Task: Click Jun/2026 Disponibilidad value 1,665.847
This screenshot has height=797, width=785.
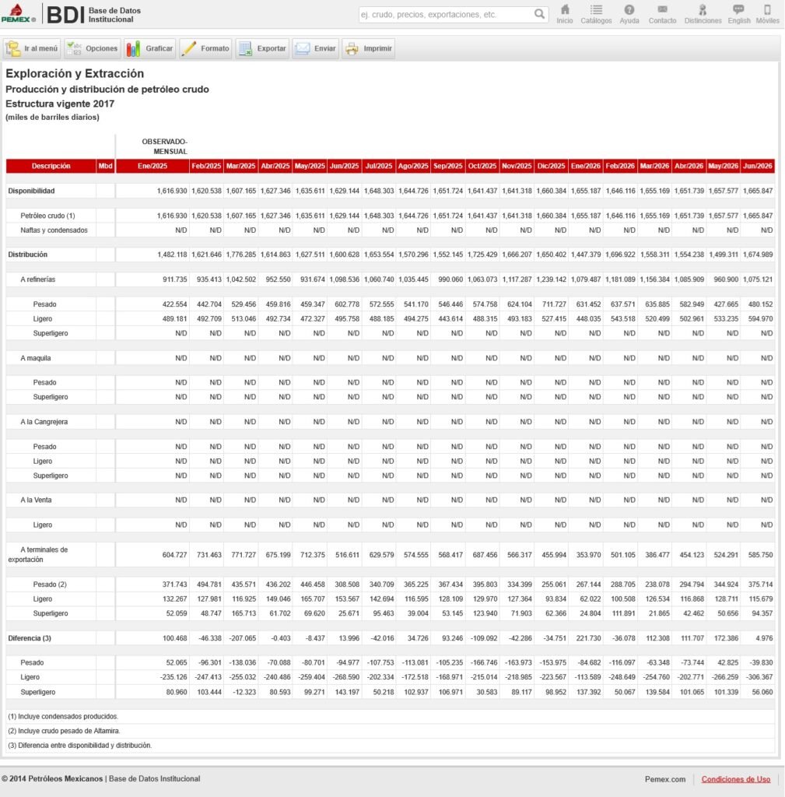Action: click(x=758, y=191)
